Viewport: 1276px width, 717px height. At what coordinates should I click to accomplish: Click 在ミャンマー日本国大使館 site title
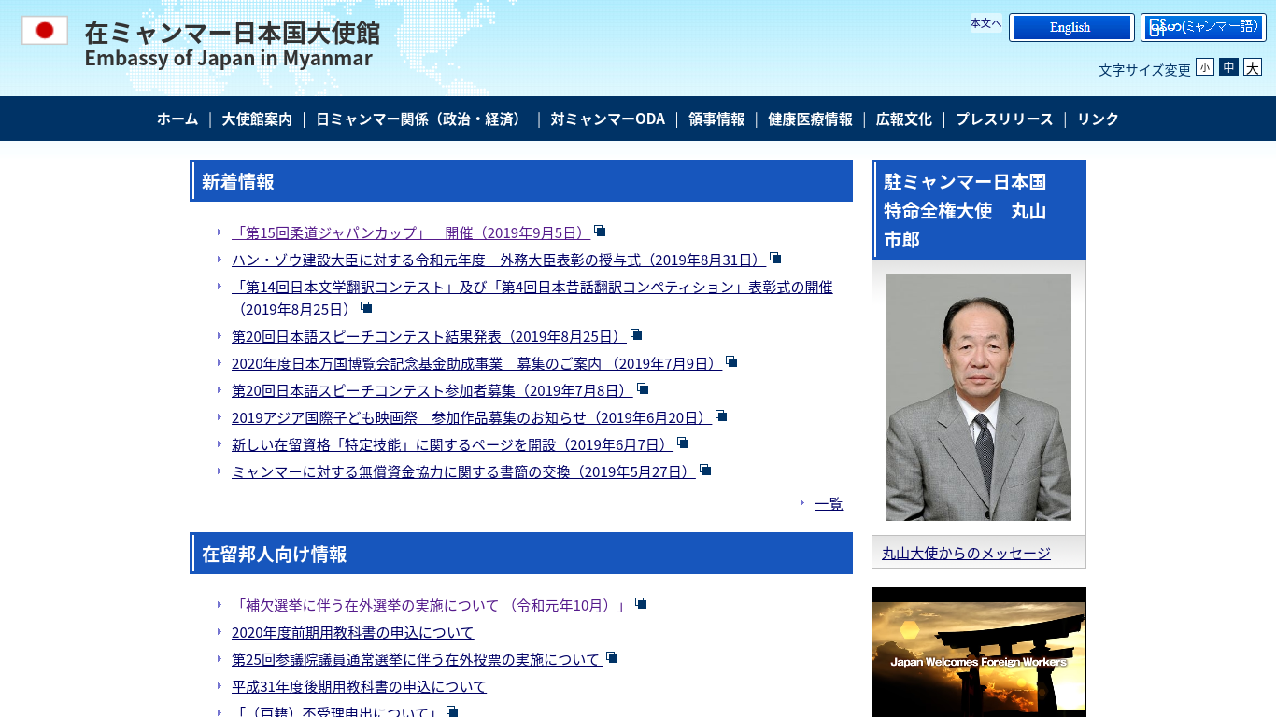click(x=233, y=32)
